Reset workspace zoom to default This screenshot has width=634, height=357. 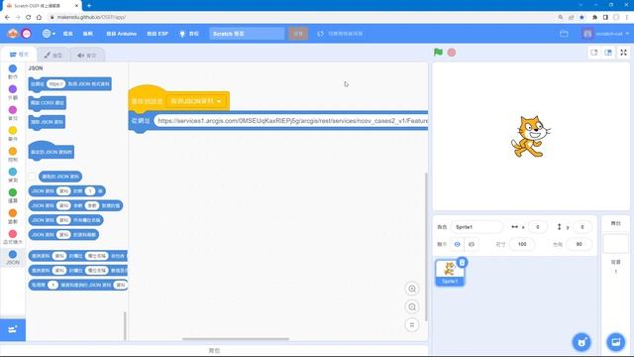point(412,325)
